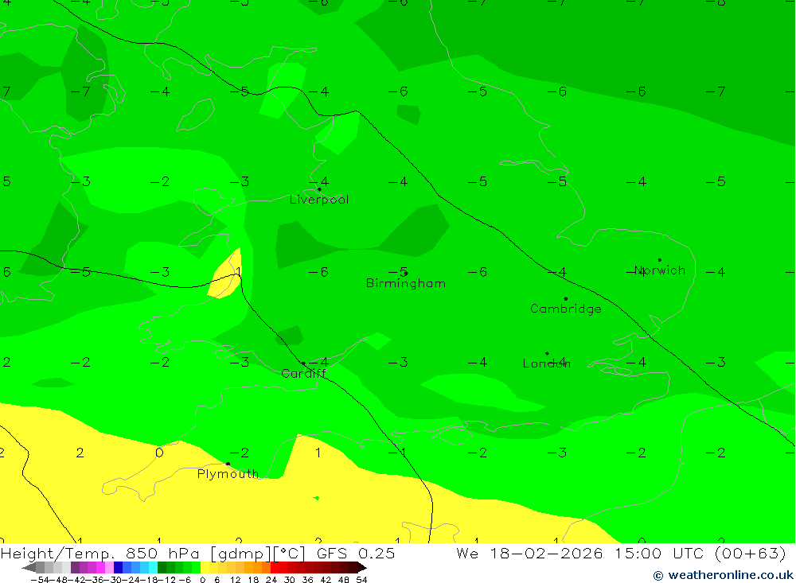
Task: Click the '(00+63)' forecast offset text
Action: (751, 553)
